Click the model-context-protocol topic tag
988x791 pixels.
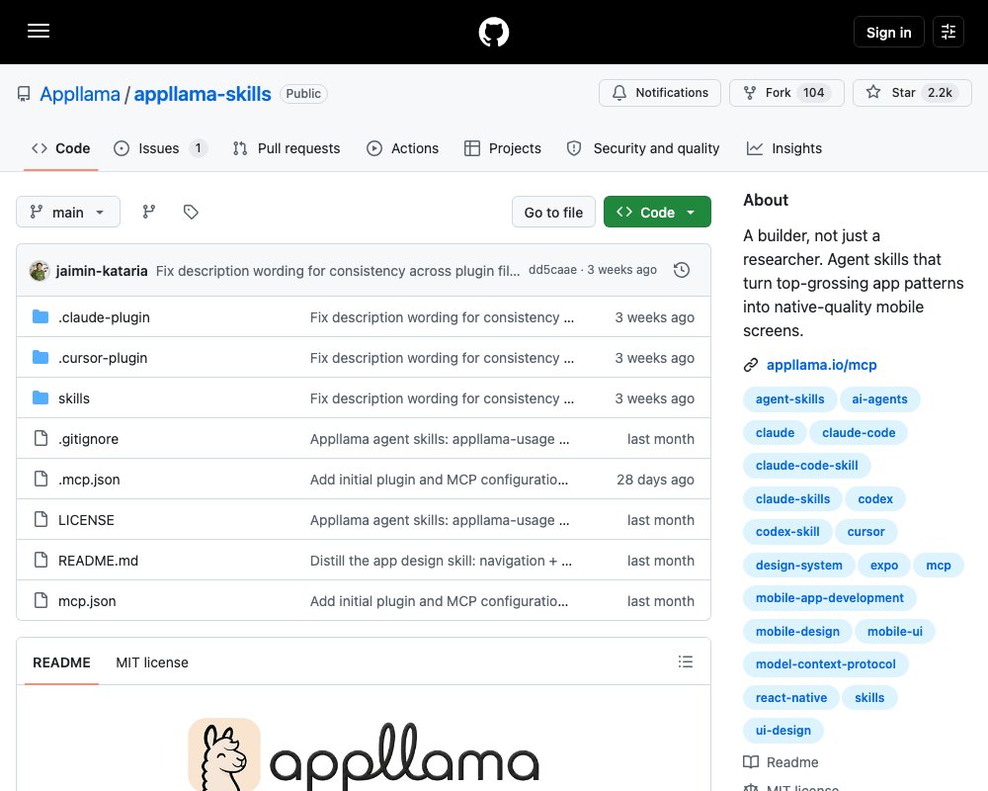(x=825, y=664)
